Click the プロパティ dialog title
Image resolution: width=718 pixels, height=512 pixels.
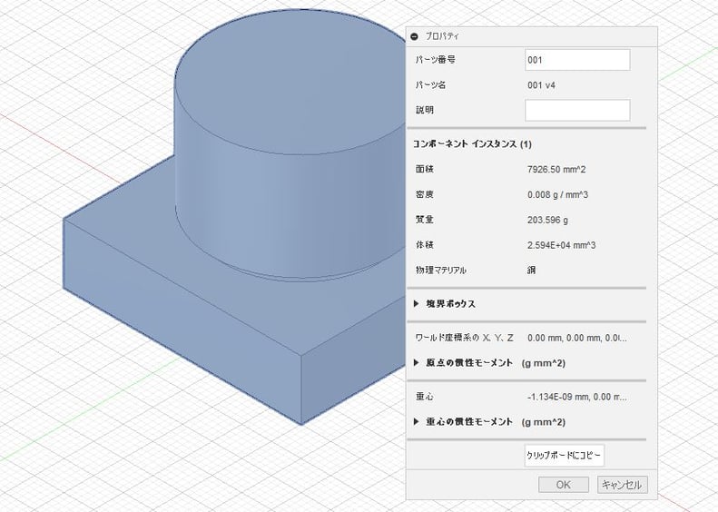(442, 36)
